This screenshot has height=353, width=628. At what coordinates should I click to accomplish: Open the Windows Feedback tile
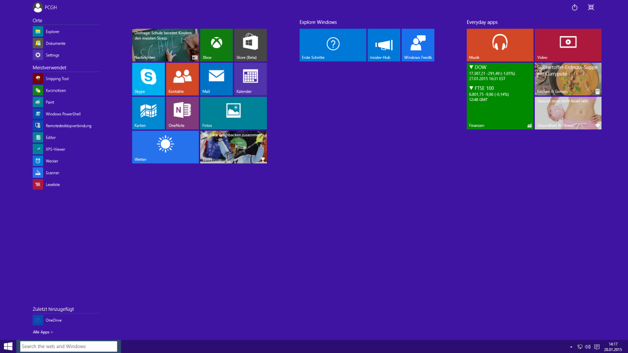point(418,45)
